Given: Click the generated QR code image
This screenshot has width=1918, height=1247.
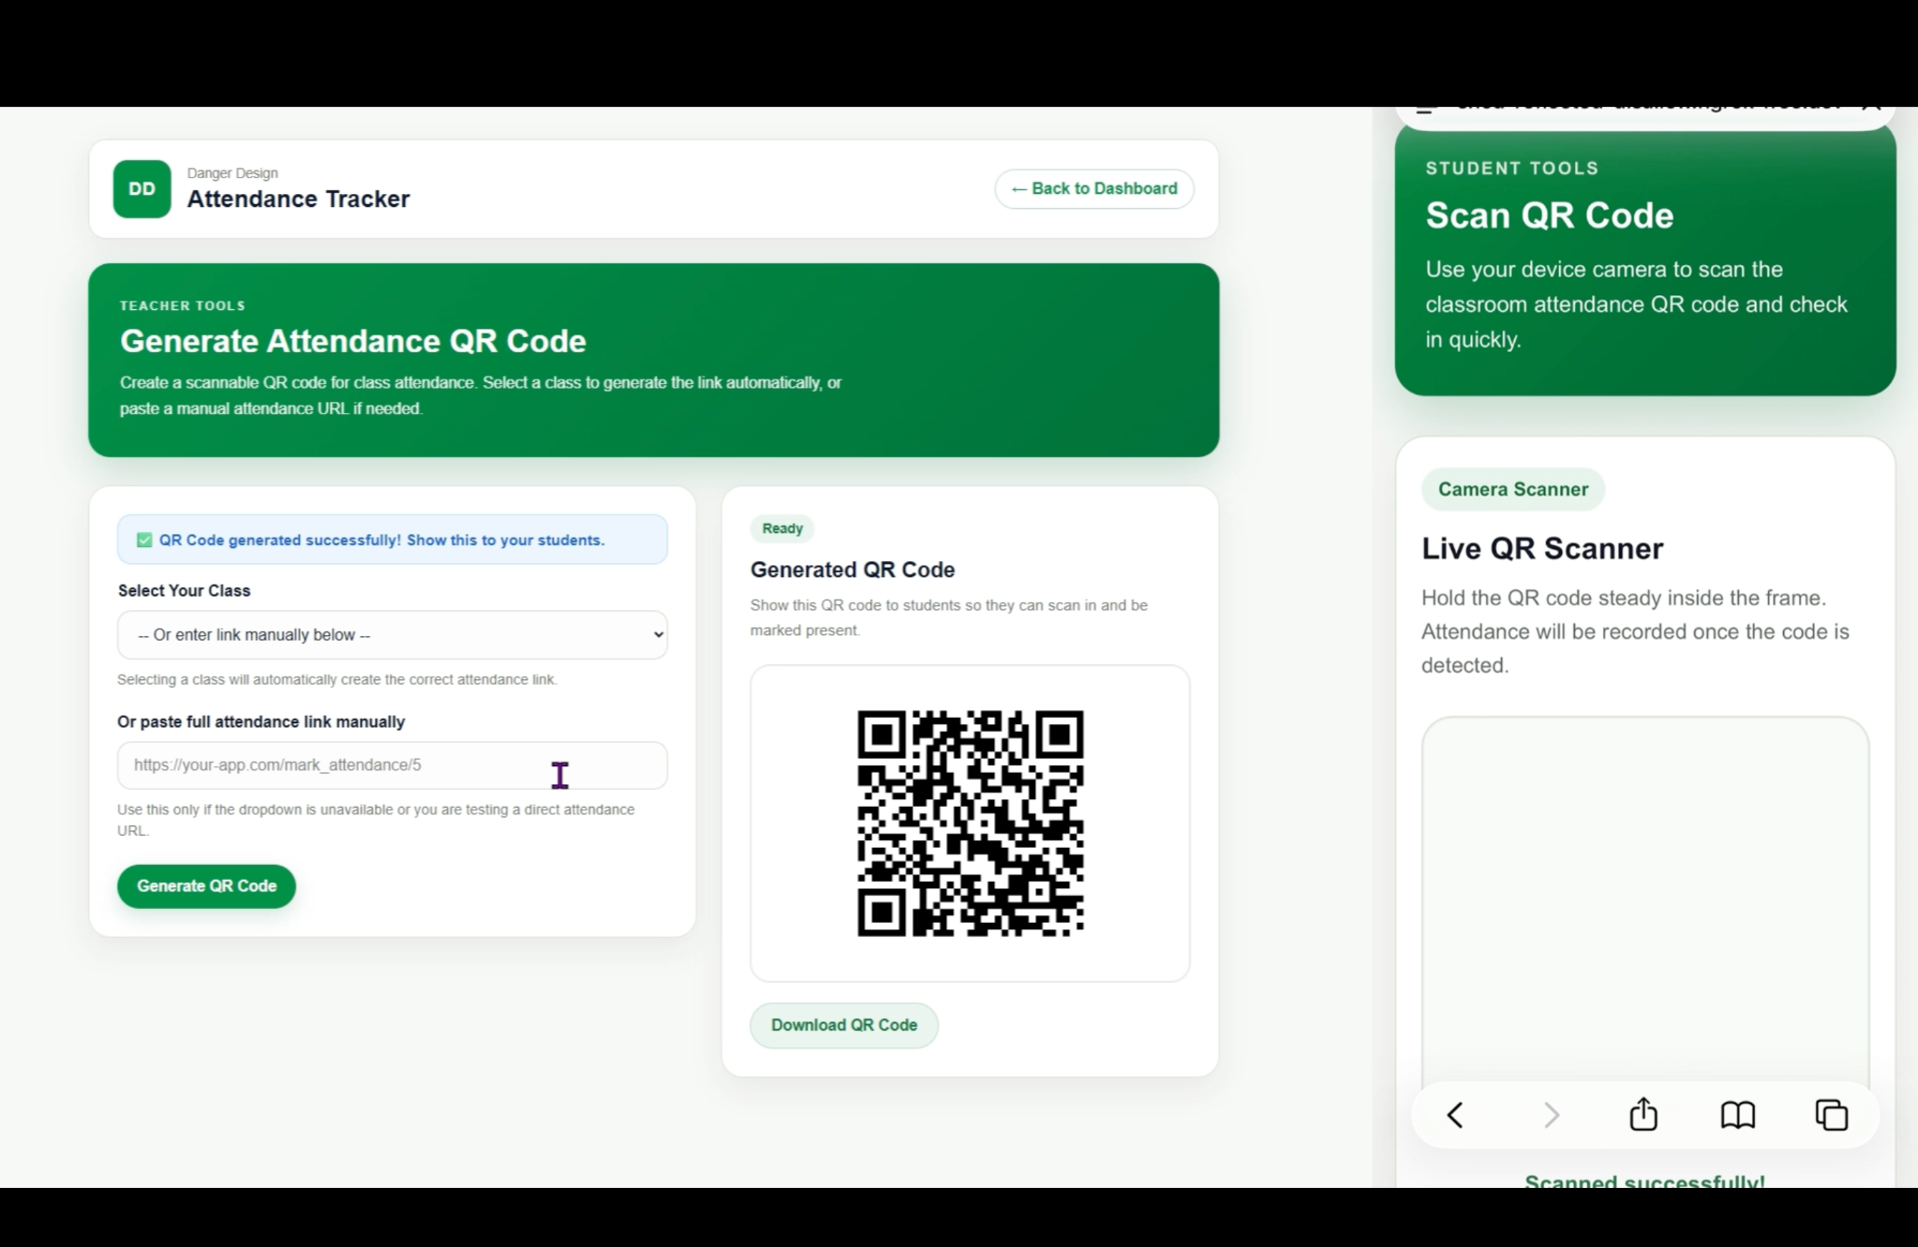Looking at the screenshot, I should 971,824.
